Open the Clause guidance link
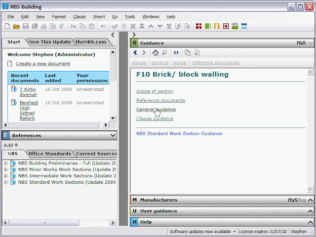Screen dimensions: 316x237 point(155,118)
